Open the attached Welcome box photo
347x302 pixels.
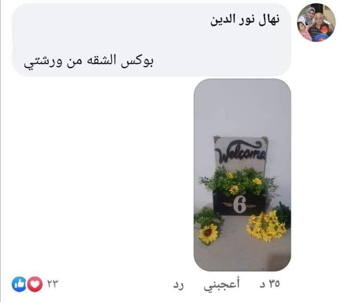click(x=242, y=175)
